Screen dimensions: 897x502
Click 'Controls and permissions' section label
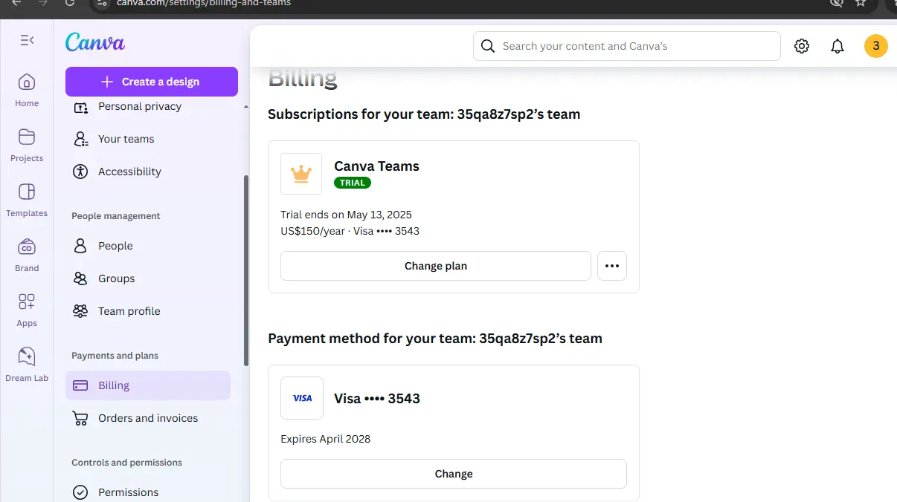pyautogui.click(x=126, y=463)
